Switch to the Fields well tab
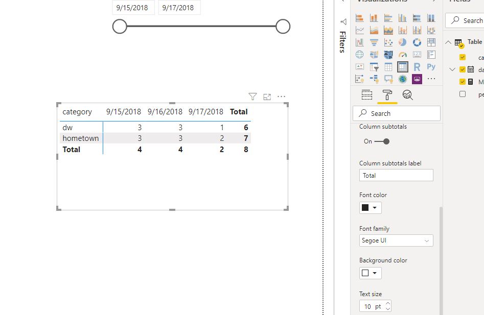This screenshot has width=484, height=315. 366,95
